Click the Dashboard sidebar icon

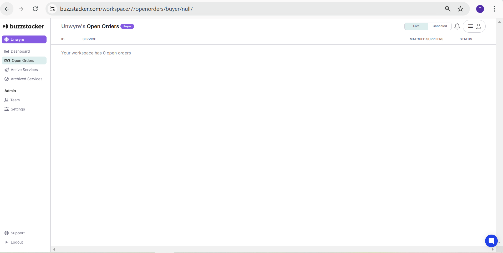point(7,51)
